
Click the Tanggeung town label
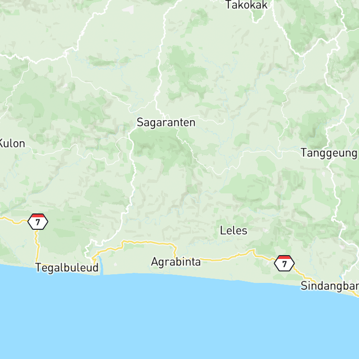(329, 153)
